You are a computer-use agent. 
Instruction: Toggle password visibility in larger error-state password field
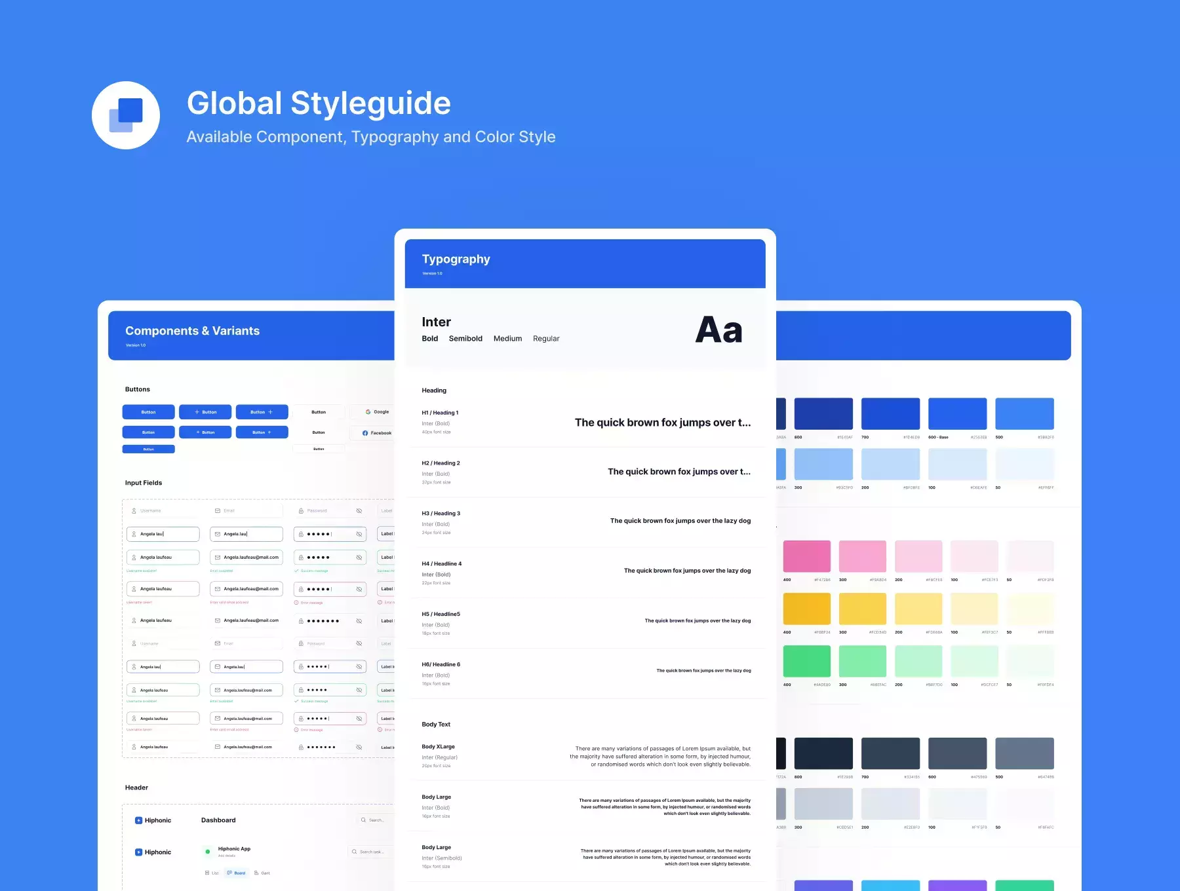click(359, 589)
